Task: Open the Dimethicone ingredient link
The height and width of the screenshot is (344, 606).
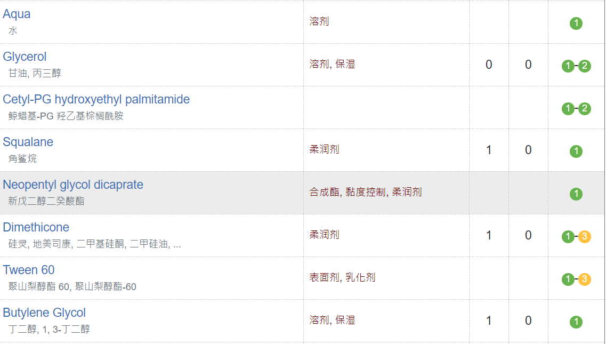Action: click(36, 228)
